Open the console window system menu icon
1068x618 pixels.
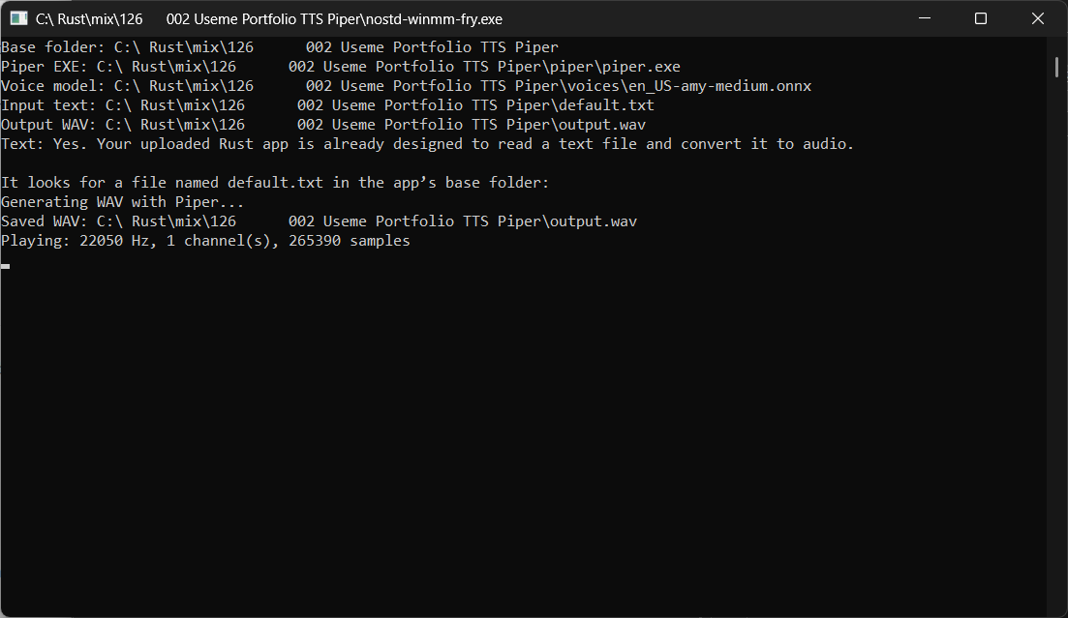(18, 18)
